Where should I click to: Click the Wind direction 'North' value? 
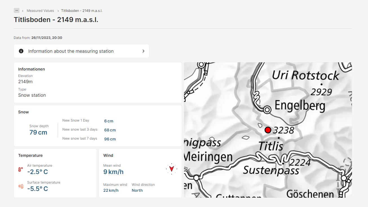coord(137,190)
